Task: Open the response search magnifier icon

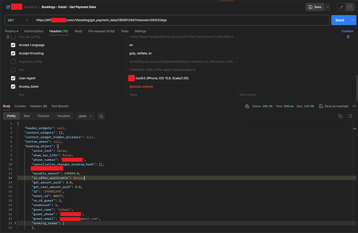Action: click(350, 116)
